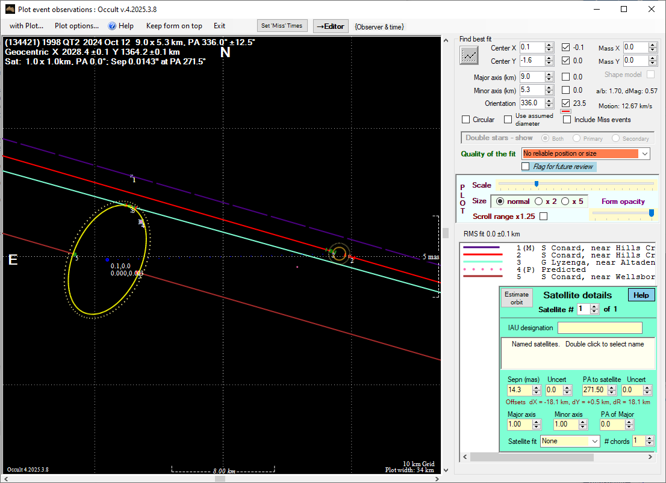
Task: Click the Sepn Uncert value field
Action: click(555, 390)
